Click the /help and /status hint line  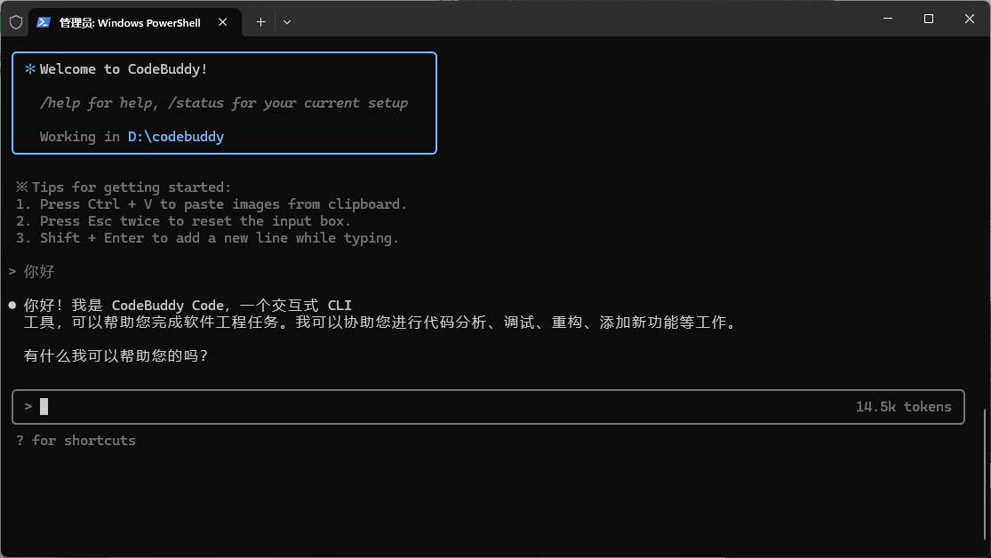tap(224, 103)
